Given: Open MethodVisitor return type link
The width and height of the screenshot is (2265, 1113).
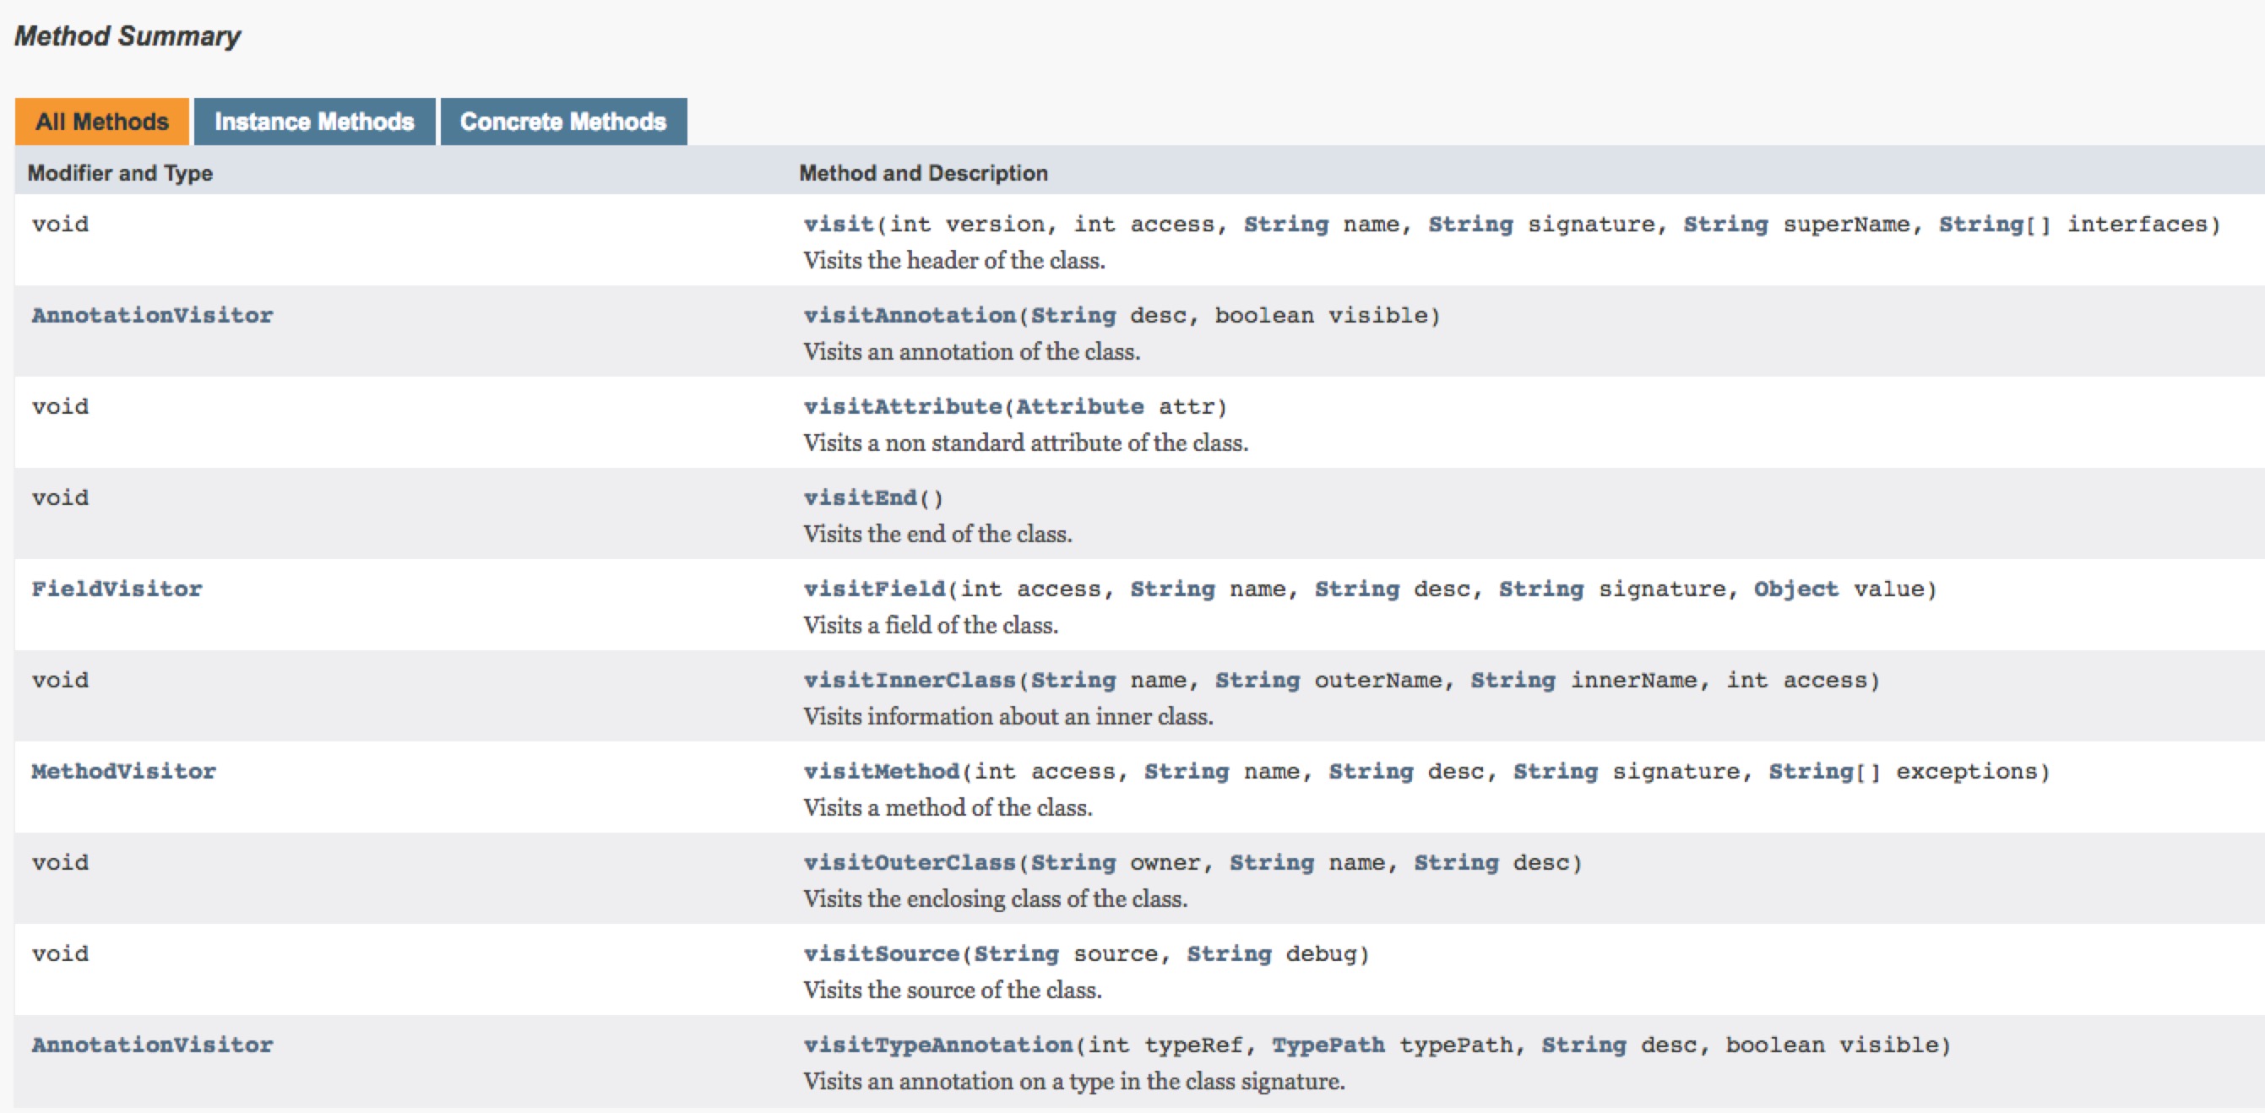Looking at the screenshot, I should [124, 772].
